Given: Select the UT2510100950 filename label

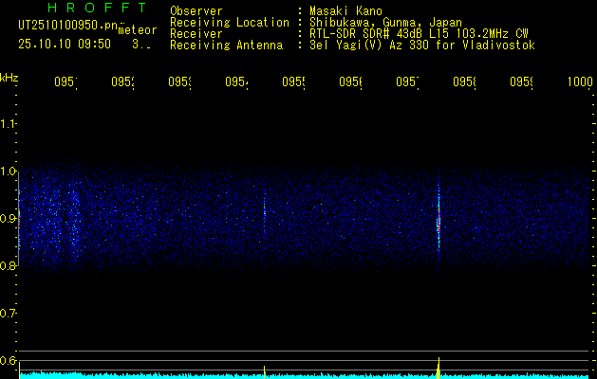Looking at the screenshot, I should click(x=66, y=26).
